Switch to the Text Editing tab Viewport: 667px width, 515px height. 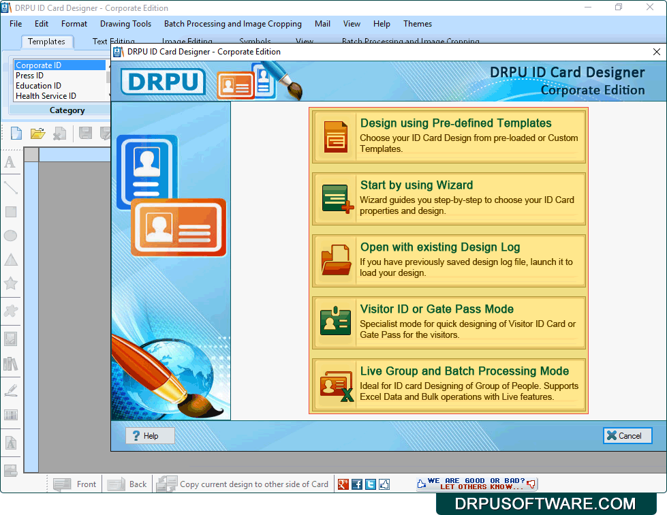(114, 42)
